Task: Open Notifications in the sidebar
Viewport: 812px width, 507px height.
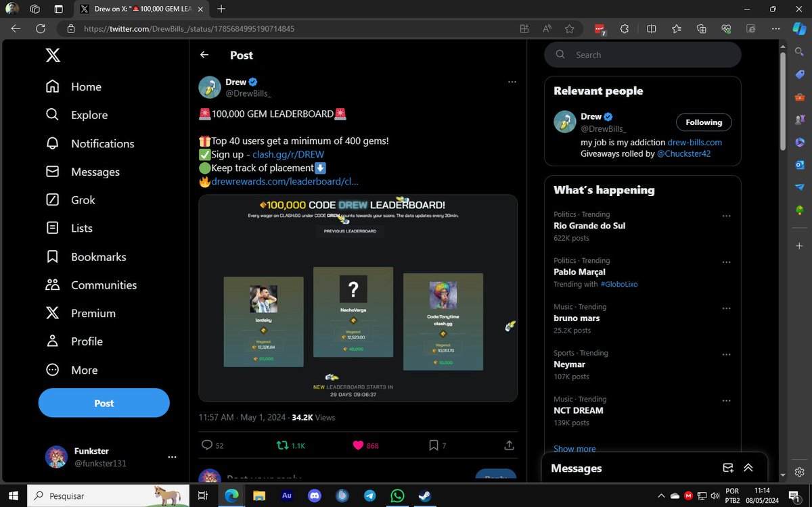Action: coord(89,143)
